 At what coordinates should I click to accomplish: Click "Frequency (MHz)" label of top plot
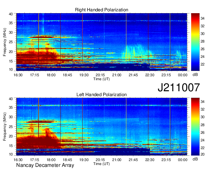[x=5, y=42]
